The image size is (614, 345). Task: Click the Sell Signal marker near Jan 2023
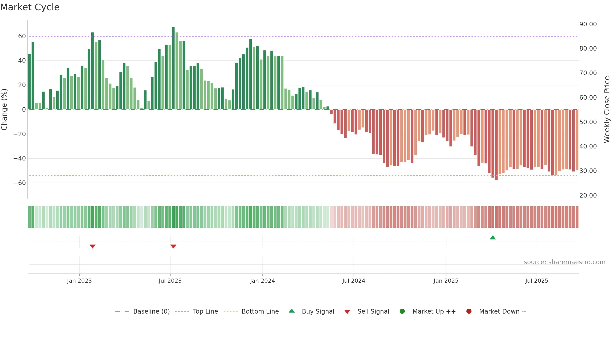[93, 246]
